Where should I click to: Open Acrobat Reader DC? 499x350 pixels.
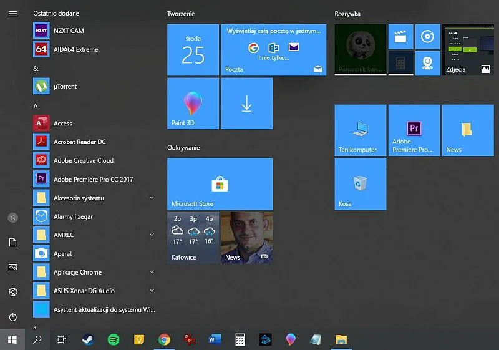tap(95, 142)
